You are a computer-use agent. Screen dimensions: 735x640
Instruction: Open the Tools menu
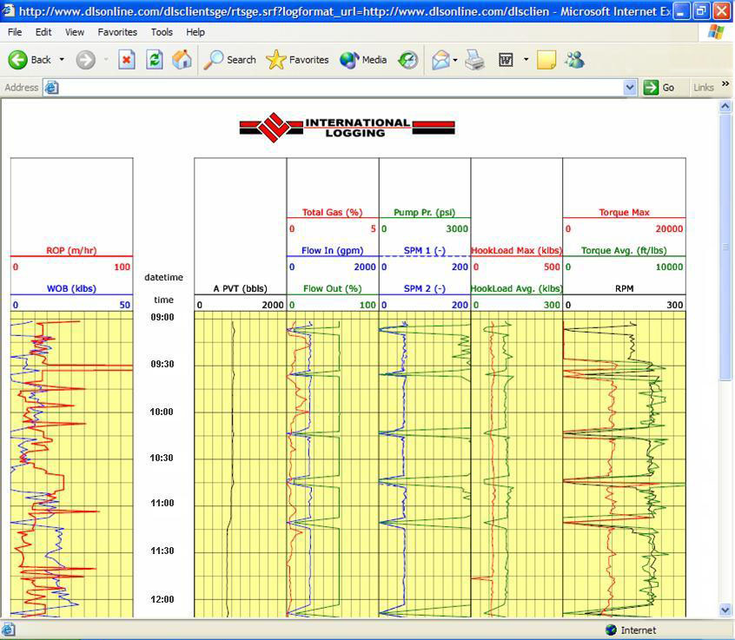click(x=162, y=32)
